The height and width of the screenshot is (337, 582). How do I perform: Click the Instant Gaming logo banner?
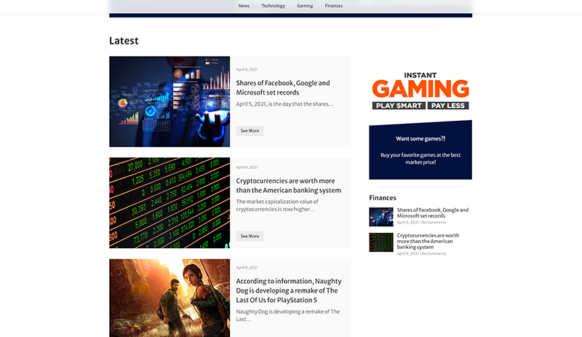420,91
